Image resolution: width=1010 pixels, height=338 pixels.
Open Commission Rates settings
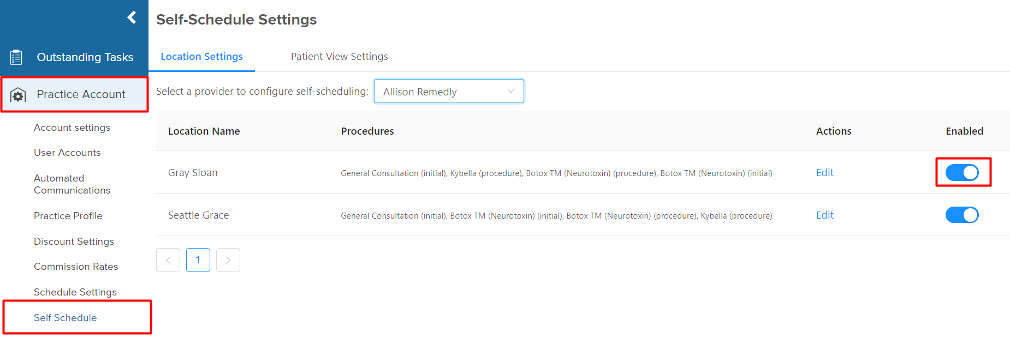coord(76,267)
